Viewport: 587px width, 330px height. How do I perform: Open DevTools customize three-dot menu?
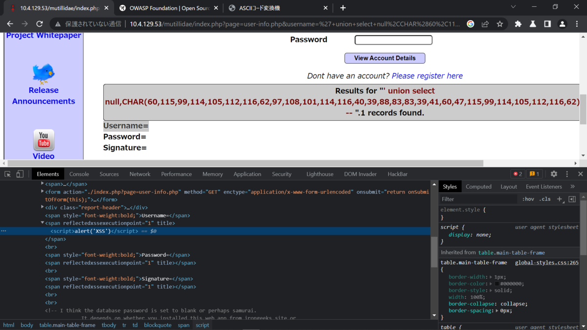[567, 174]
